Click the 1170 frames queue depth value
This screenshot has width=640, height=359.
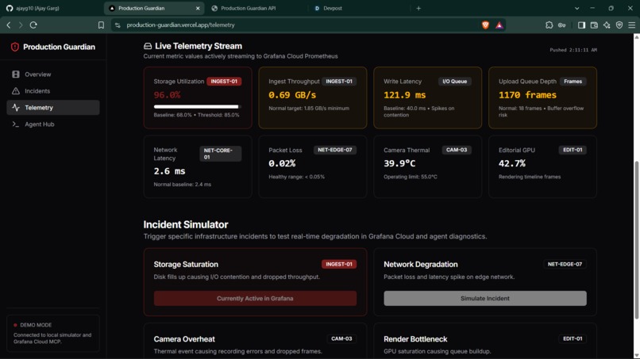[527, 95]
